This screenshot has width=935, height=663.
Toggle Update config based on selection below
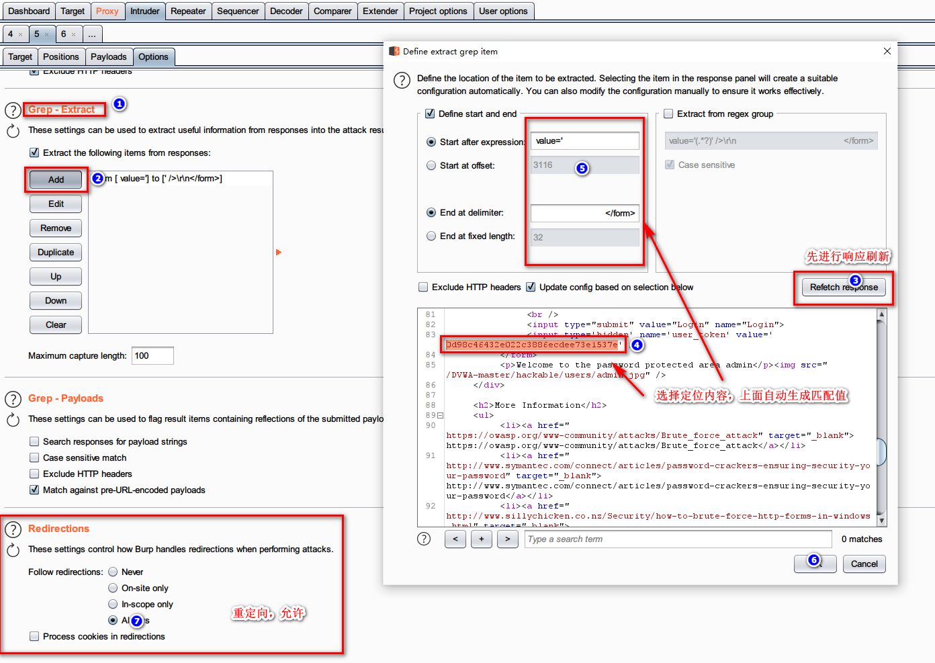(531, 287)
